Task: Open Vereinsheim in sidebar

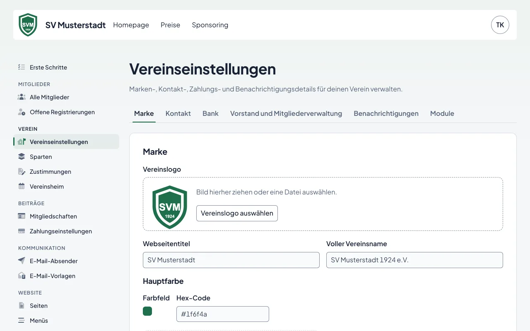Action: point(66,186)
